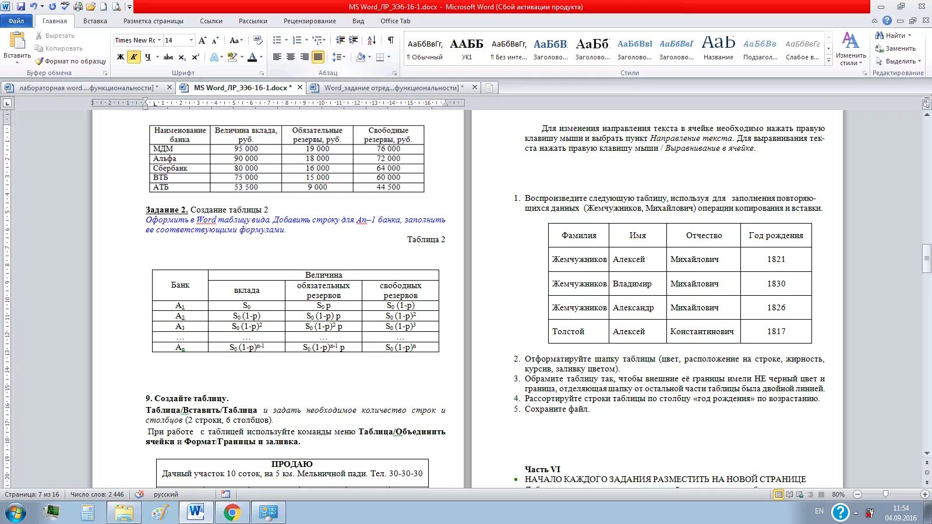The image size is (932, 524).
Task: Open the Файл tab
Action: [16, 21]
